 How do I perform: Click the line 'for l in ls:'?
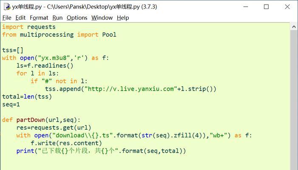click(x=38, y=74)
